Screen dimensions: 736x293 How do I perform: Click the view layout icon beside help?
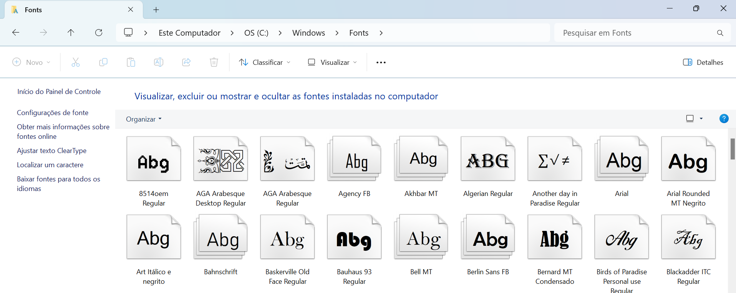tap(690, 119)
